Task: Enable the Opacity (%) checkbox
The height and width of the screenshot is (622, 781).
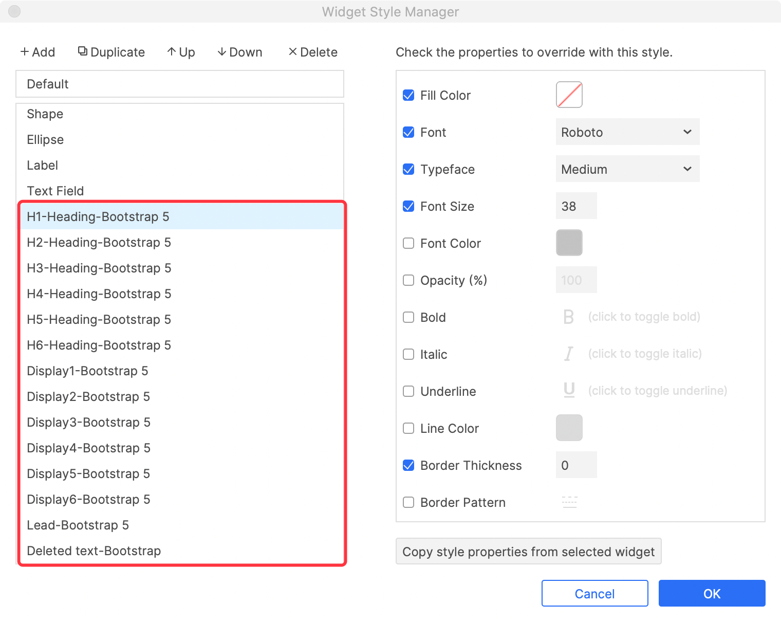Action: pyautogui.click(x=408, y=280)
